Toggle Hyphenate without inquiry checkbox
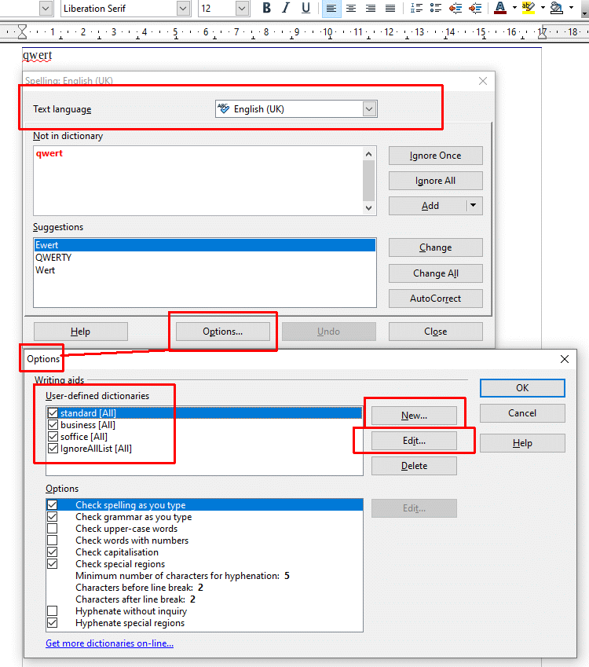Image resolution: width=589 pixels, height=667 pixels. pos(53,611)
